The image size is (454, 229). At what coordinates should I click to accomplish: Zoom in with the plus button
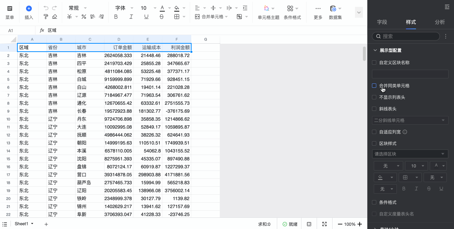pyautogui.click(x=360, y=224)
